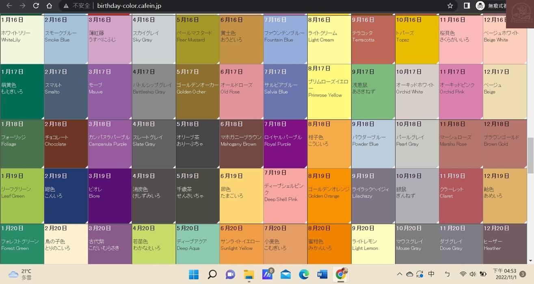The image size is (534, 284).
Task: Show hidden system tray icons
Action: (400, 274)
